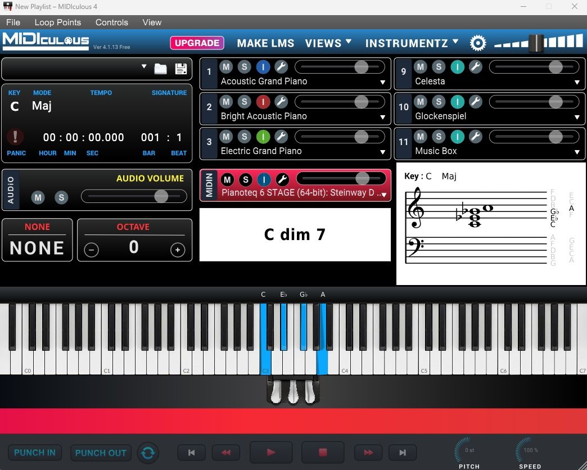The height and width of the screenshot is (470, 587).
Task: Toggle red I button on Bright Acoustic Piano
Action: point(263,102)
